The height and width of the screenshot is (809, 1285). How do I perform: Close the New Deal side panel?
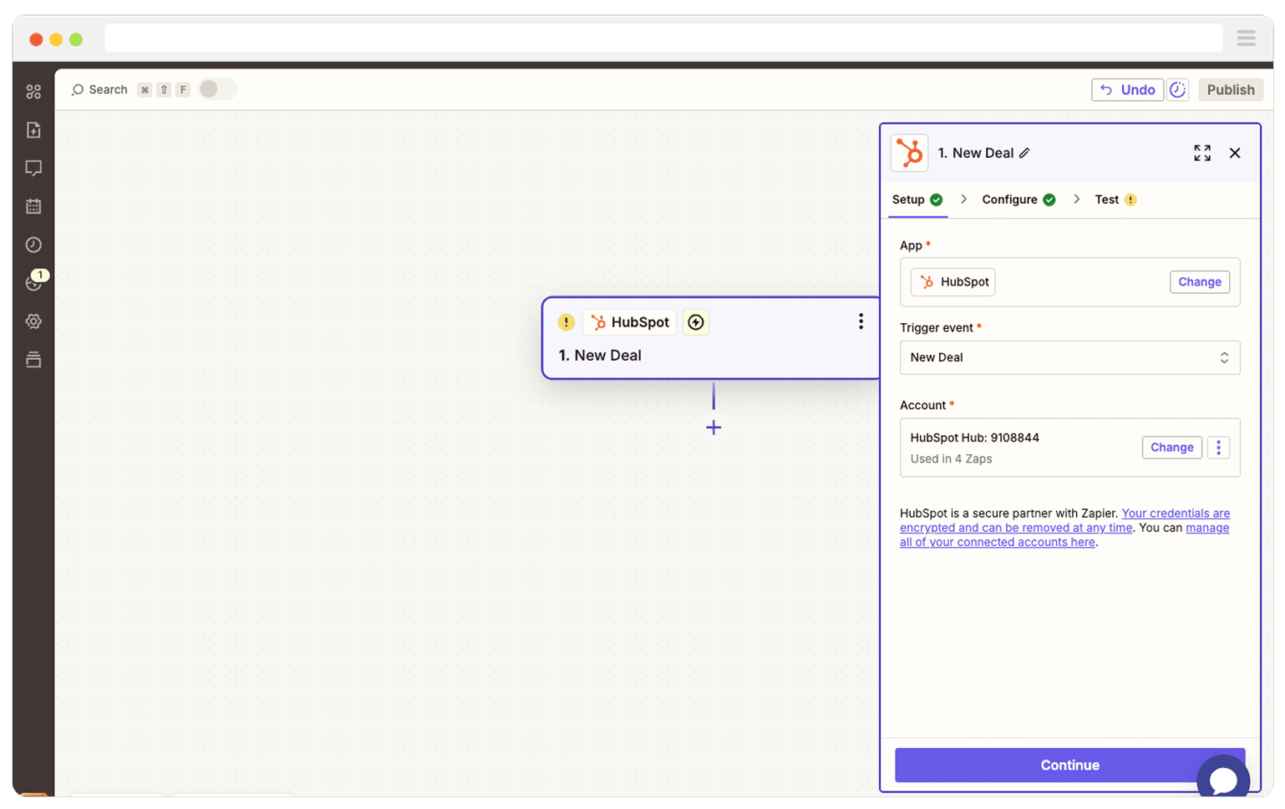tap(1234, 153)
